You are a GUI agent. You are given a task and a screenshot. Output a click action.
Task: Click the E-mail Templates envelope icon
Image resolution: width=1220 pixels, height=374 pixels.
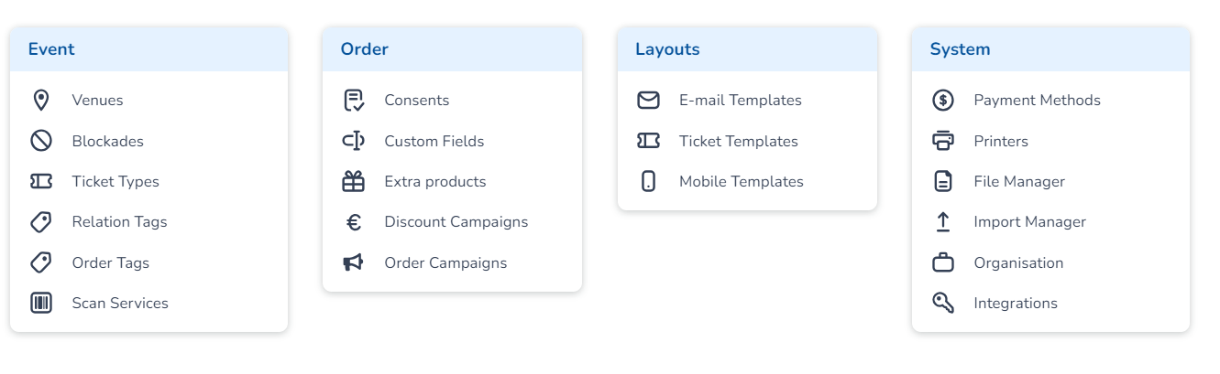(x=648, y=101)
